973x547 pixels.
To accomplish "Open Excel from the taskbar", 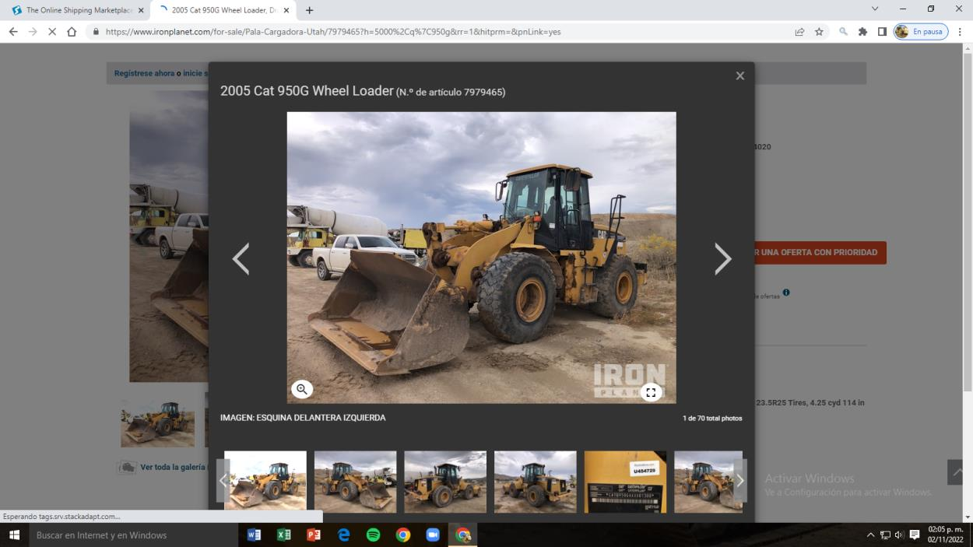I will (283, 535).
